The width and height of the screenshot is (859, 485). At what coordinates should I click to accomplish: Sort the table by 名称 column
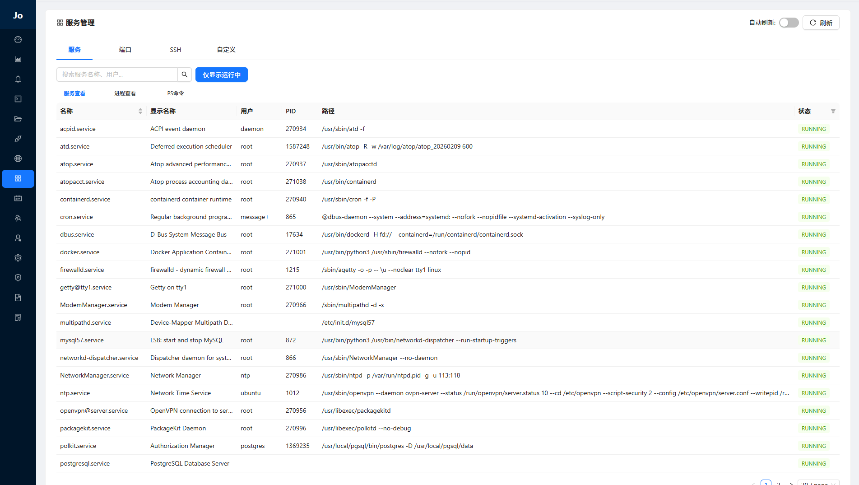point(140,111)
